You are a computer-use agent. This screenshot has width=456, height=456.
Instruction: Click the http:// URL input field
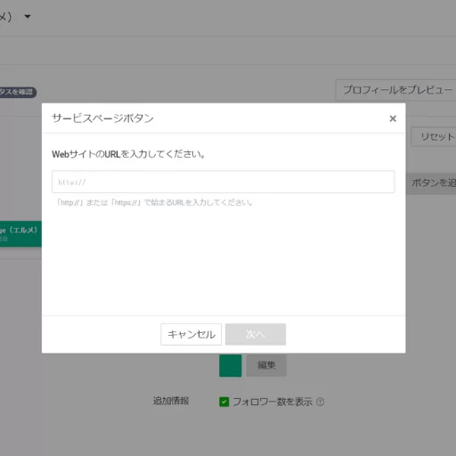click(x=224, y=182)
